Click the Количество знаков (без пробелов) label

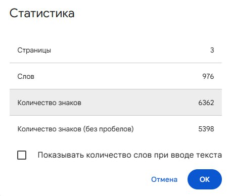[75, 129]
